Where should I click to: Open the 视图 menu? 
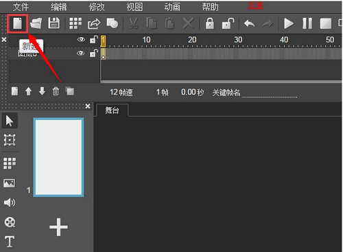pos(134,7)
